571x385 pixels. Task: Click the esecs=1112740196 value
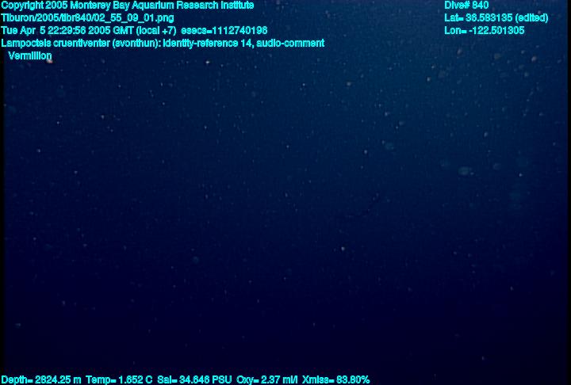(x=224, y=31)
